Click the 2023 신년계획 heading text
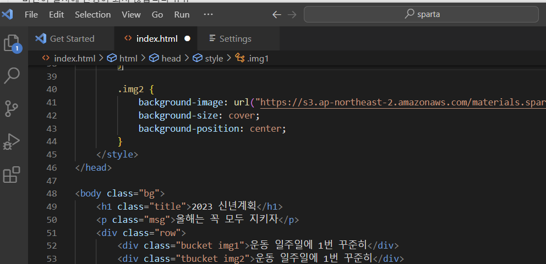 [x=224, y=206]
